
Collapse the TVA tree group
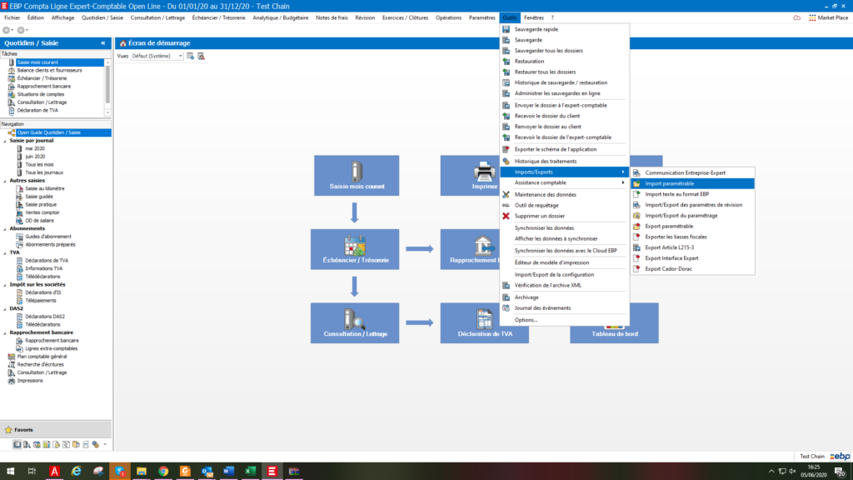tap(5, 253)
